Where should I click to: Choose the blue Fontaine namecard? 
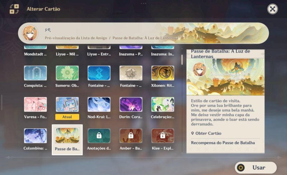[x=99, y=73]
